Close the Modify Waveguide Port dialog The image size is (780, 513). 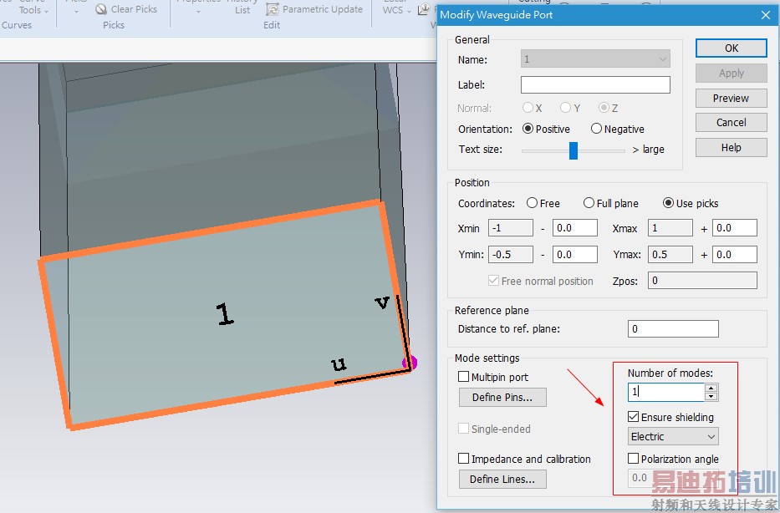click(x=766, y=15)
